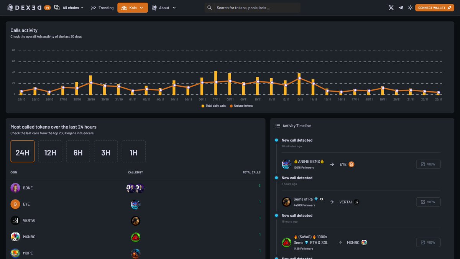Open MXNBC token name in table
Screen dimensions: 460x259
pyautogui.click(x=29, y=237)
